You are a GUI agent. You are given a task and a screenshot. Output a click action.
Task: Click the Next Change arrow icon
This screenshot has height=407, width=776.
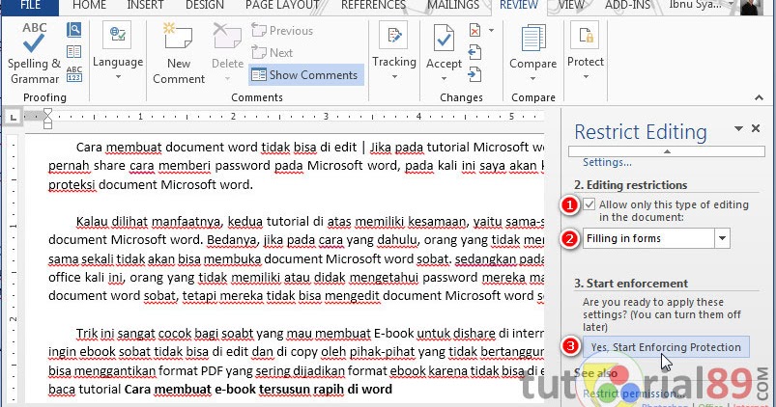point(474,74)
